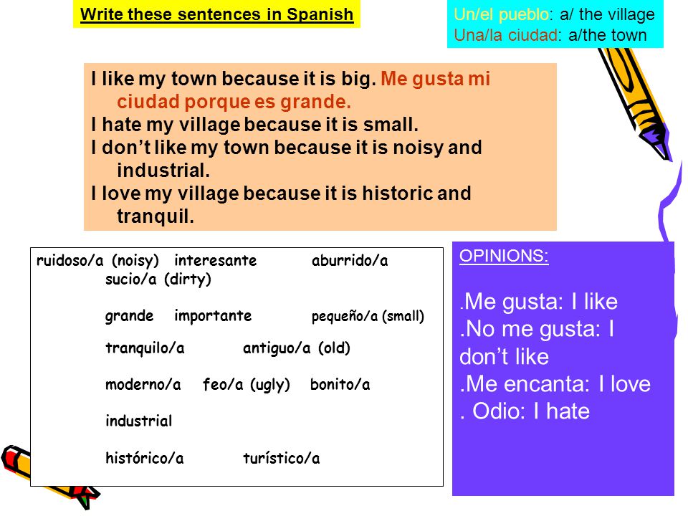Click the adjective 'ruidoso/a (noisy)'
688x516 pixels.
click(97, 261)
